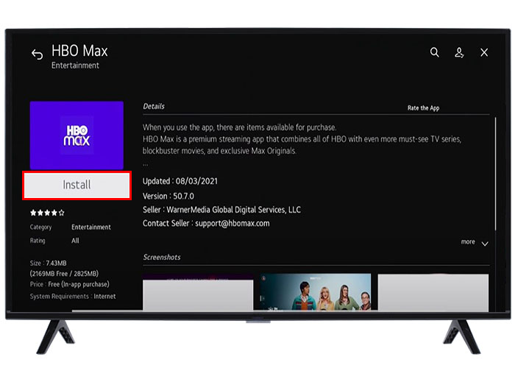Click the support@hbomax.com contact address
Viewport: 515px width, 368px height.
232,224
